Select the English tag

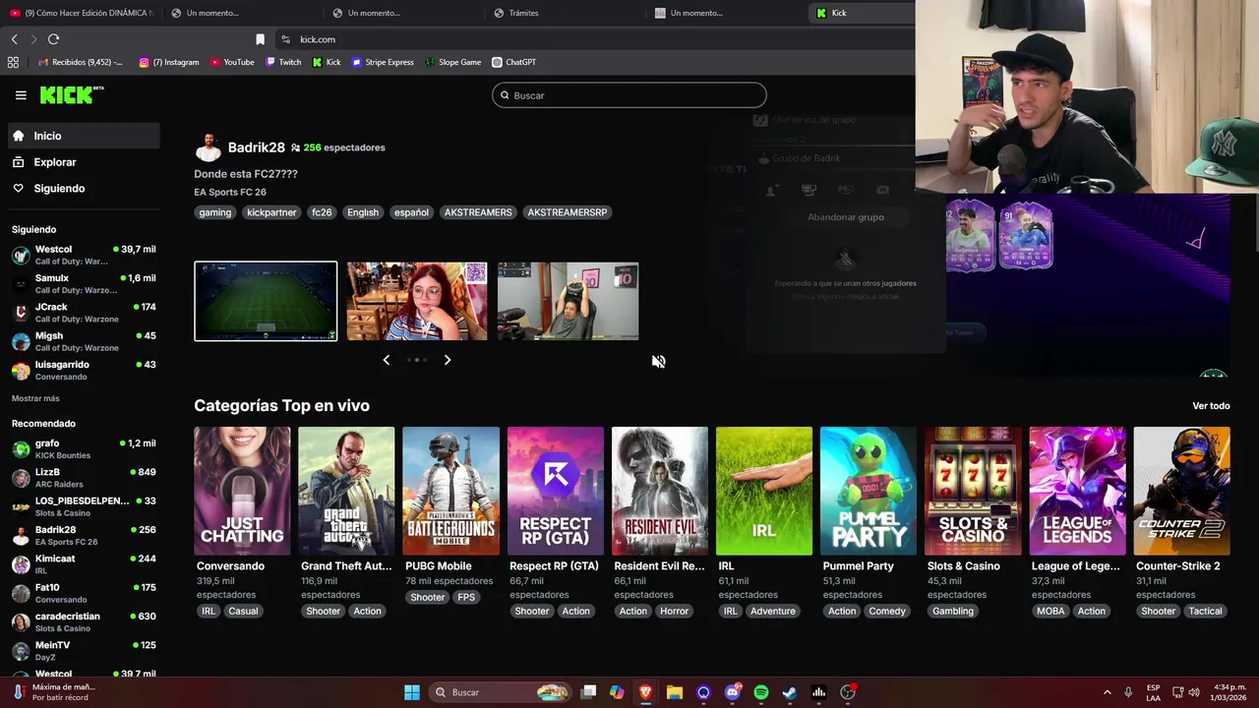(x=363, y=212)
